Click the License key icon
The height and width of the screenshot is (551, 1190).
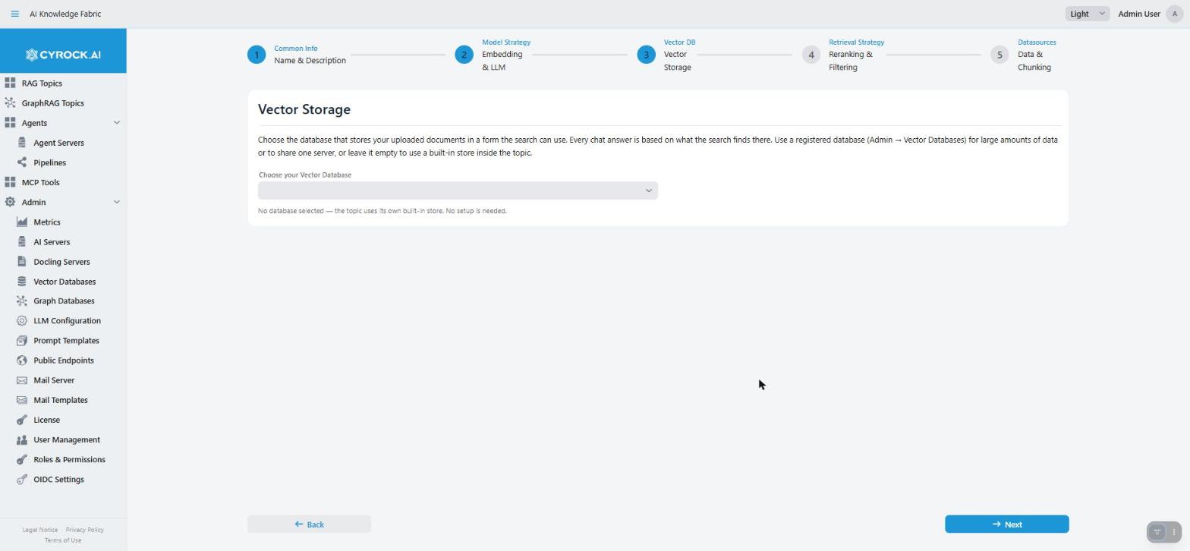(x=22, y=420)
